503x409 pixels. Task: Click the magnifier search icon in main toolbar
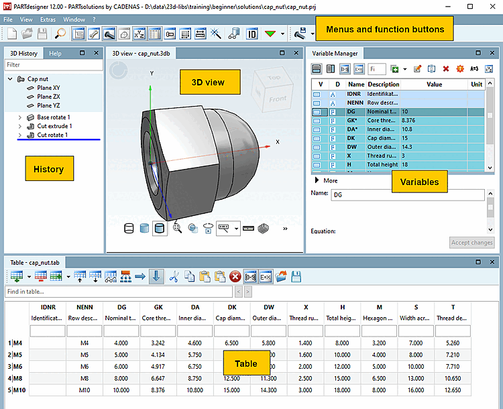click(x=60, y=33)
